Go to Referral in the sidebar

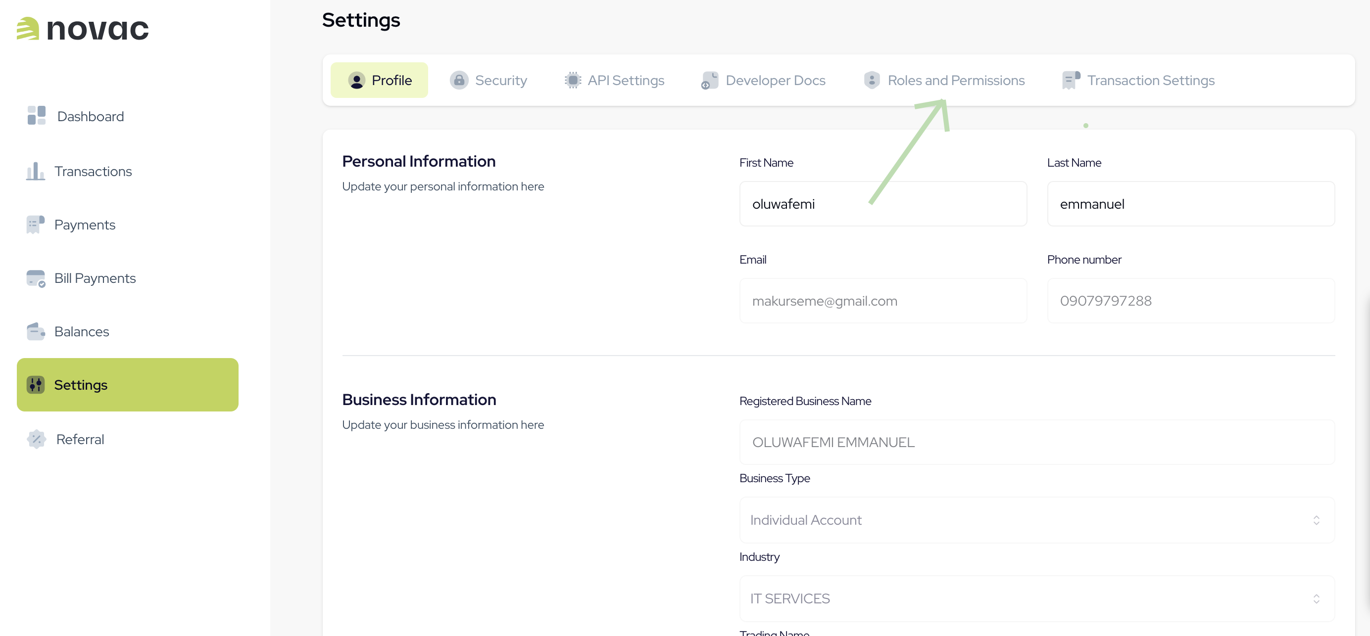80,439
